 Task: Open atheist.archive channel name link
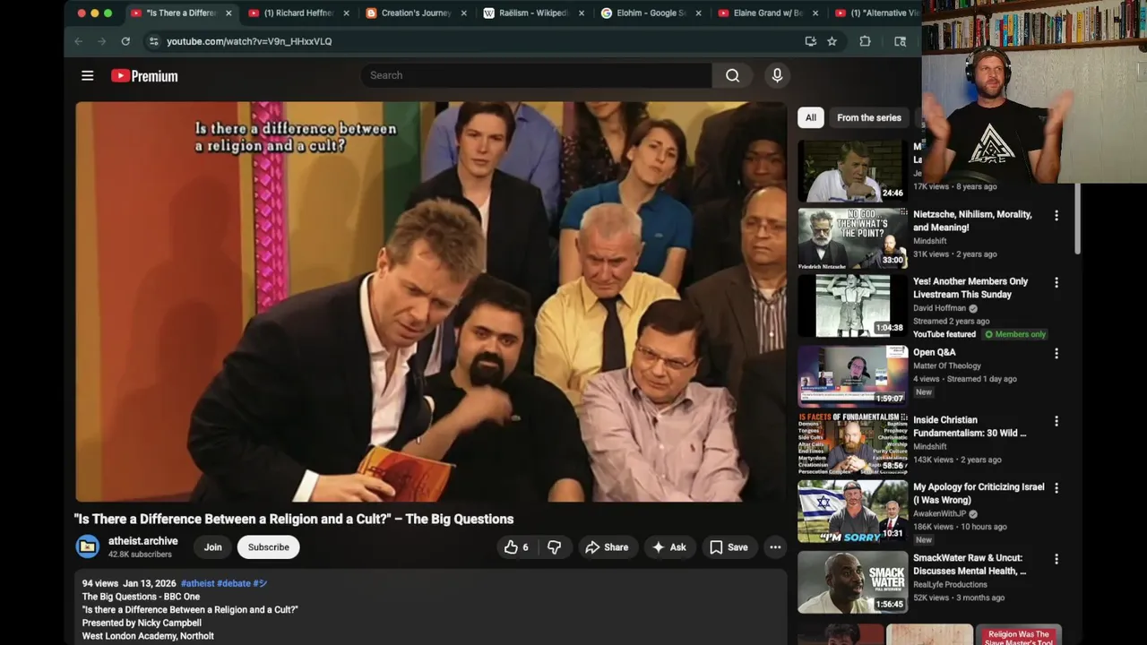(x=143, y=541)
